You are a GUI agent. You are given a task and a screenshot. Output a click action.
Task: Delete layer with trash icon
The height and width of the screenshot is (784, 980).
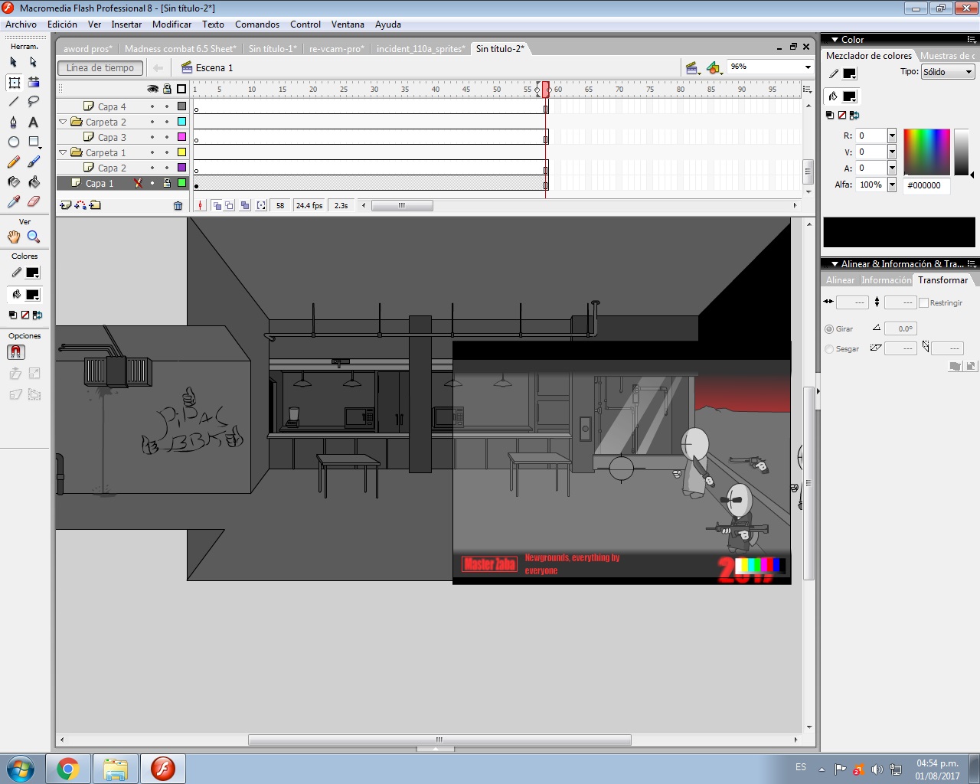[x=178, y=205]
